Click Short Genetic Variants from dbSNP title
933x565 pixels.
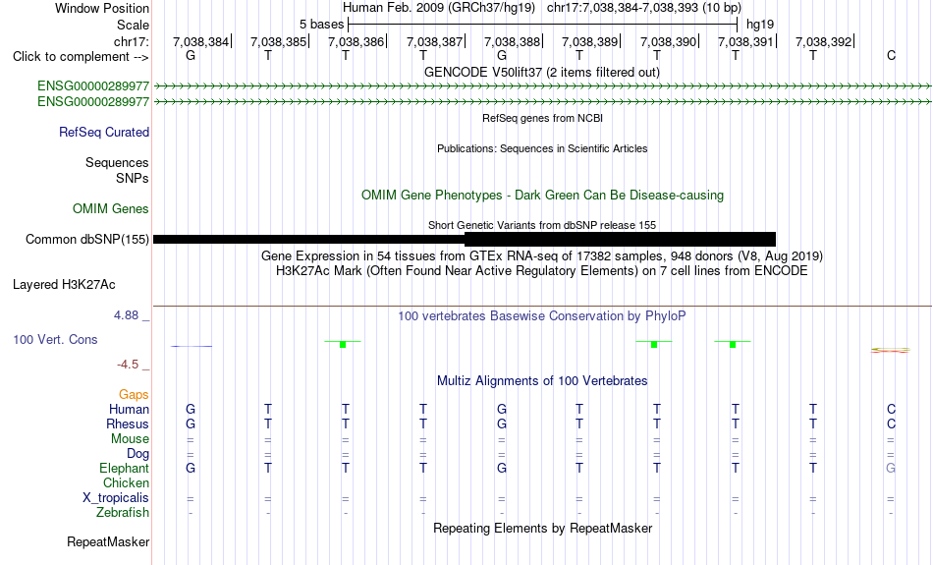tap(542, 225)
